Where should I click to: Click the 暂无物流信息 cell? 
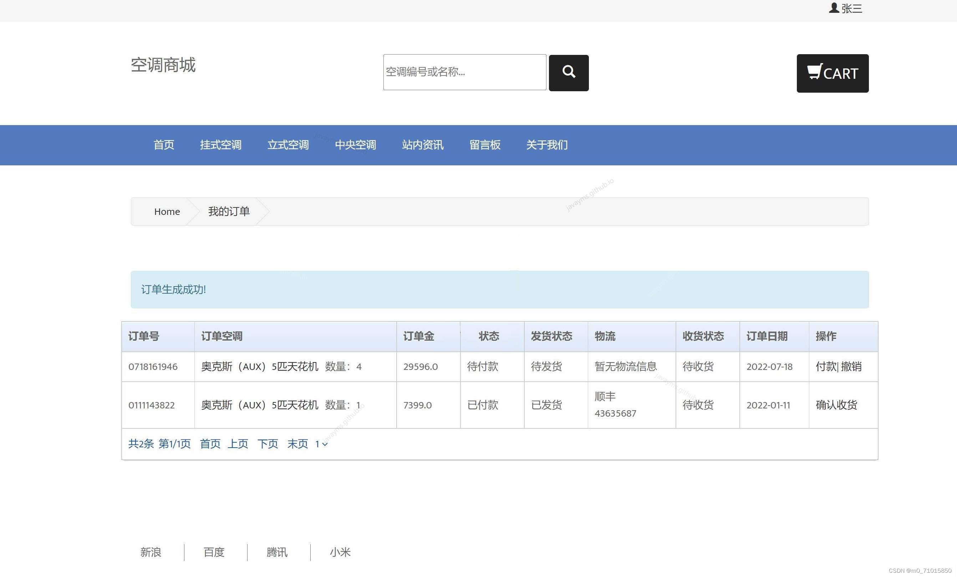(x=632, y=367)
